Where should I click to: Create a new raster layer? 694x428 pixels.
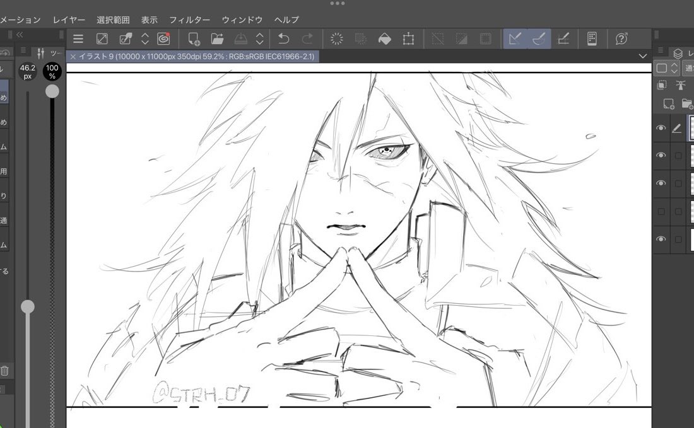coord(668,104)
